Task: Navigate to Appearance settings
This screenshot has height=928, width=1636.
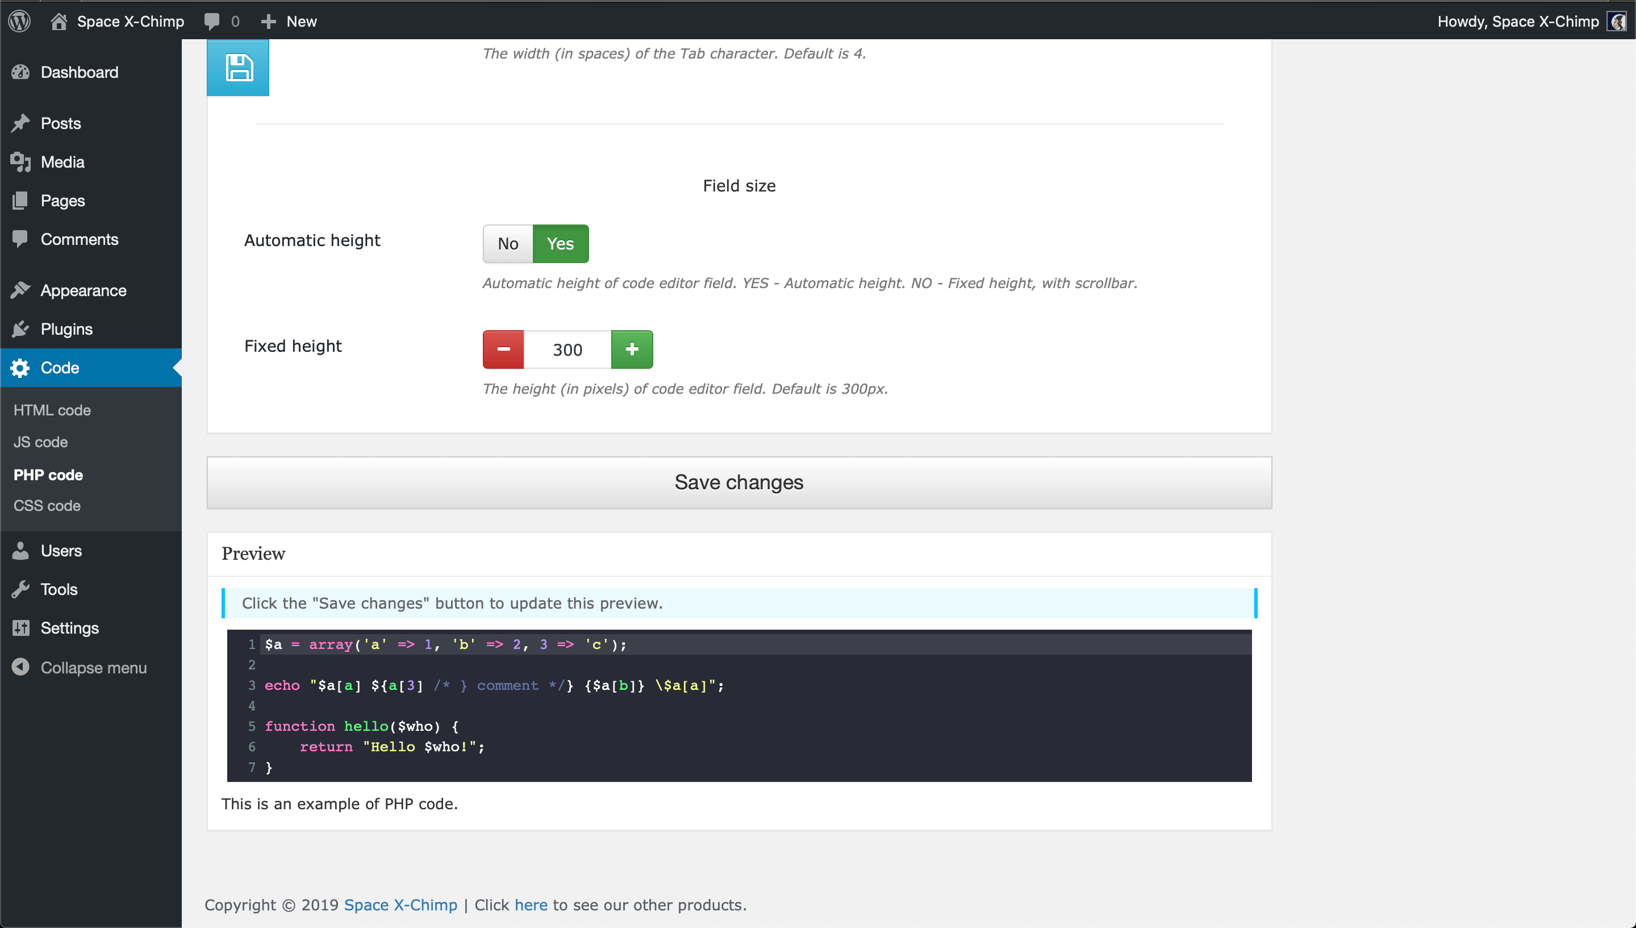Action: (84, 290)
